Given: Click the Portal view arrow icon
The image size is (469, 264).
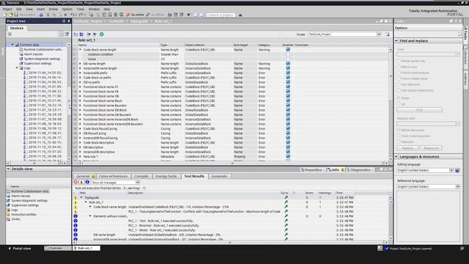Looking at the screenshot, I should tap(10, 248).
